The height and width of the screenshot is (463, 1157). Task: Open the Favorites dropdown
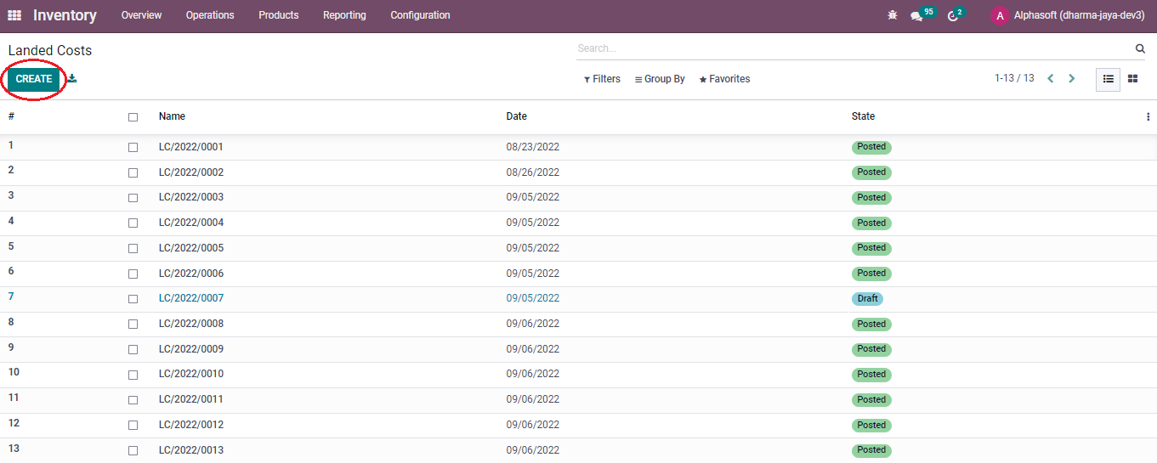coord(724,79)
